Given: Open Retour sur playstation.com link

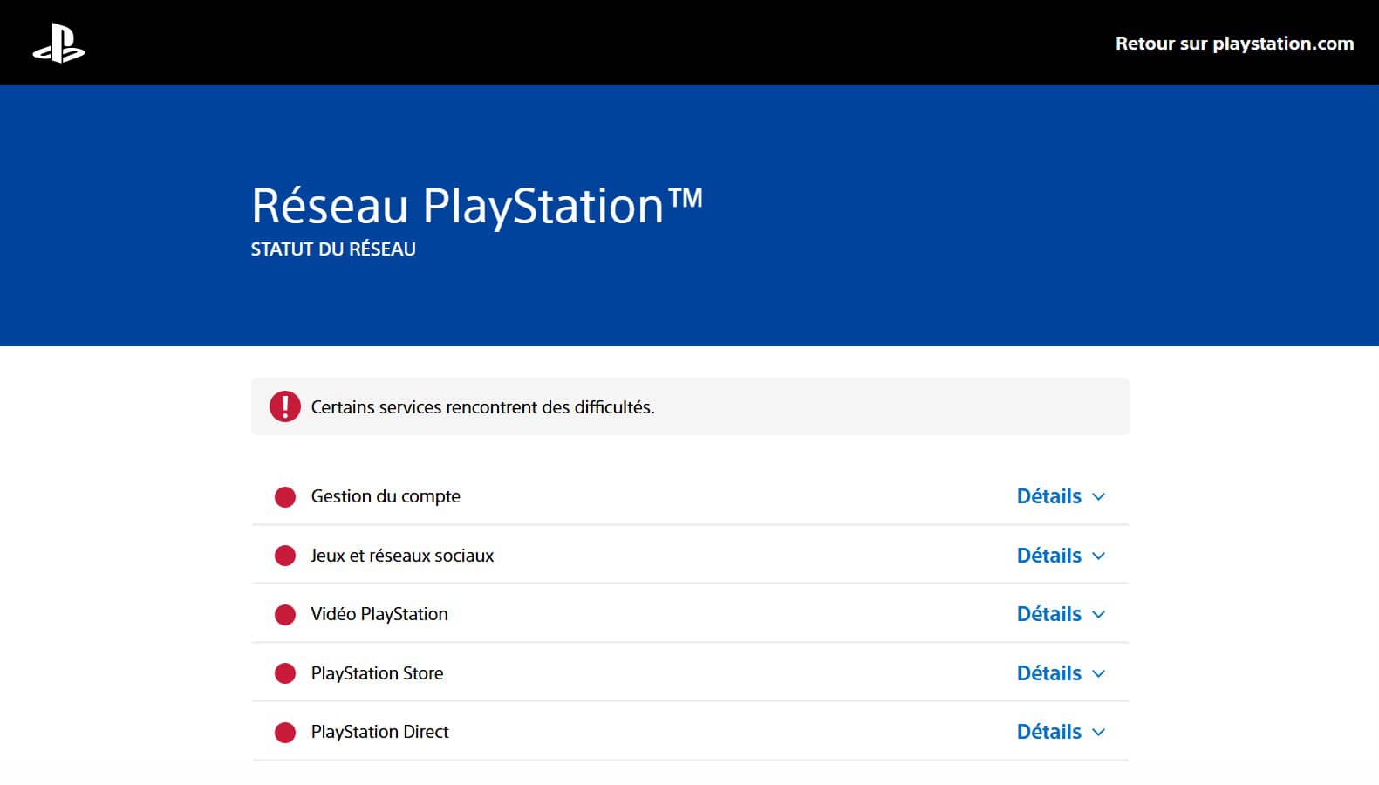Looking at the screenshot, I should pos(1234,44).
